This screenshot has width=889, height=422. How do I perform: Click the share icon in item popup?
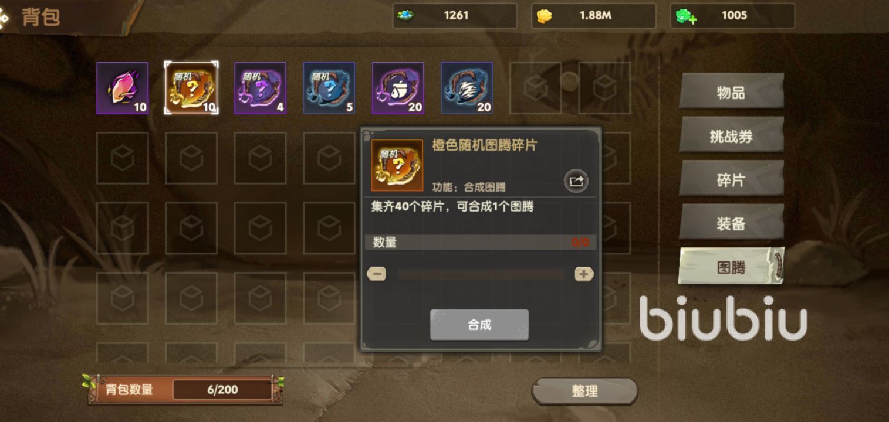576,181
